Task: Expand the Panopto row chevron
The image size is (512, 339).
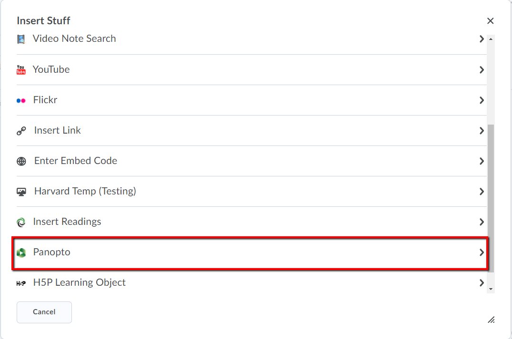Action: coord(482,252)
